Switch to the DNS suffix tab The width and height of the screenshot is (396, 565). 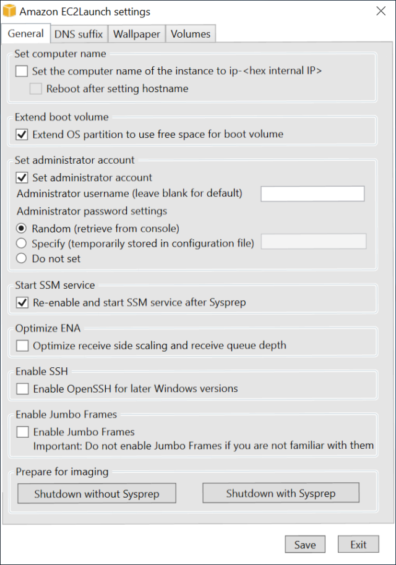point(79,34)
